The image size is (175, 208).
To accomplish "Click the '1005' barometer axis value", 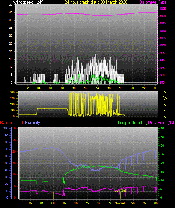I will click(x=163, y=38).
